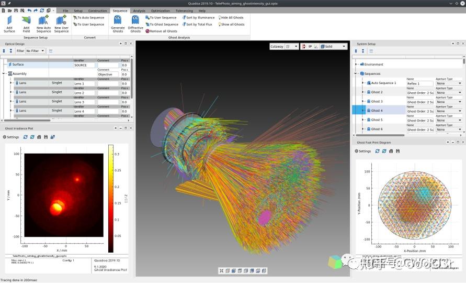The image size is (466, 283).
Task: Click To Auto Sequence button
Action: (x=88, y=18)
